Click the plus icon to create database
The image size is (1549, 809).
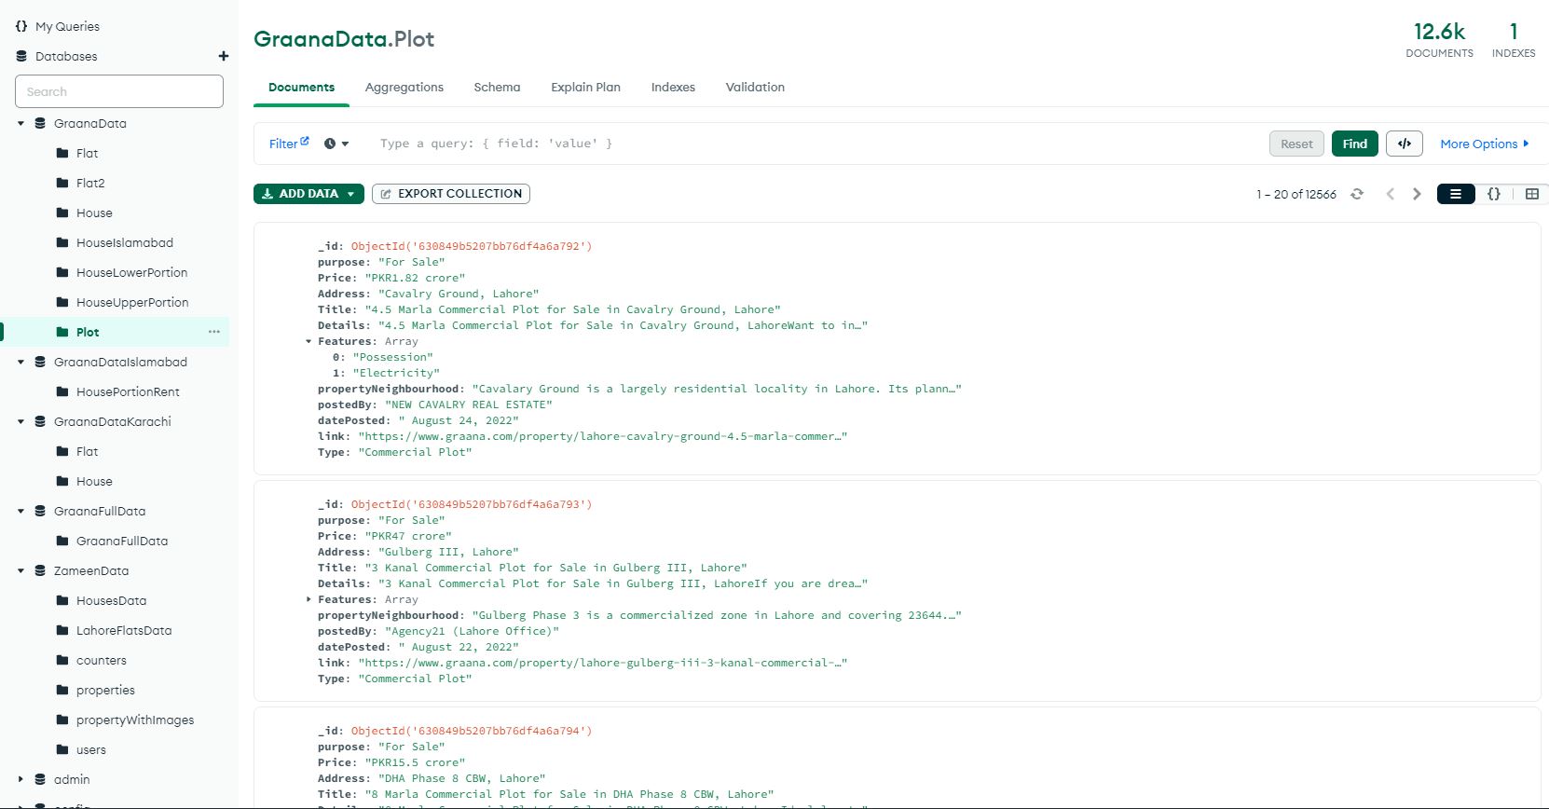224,56
